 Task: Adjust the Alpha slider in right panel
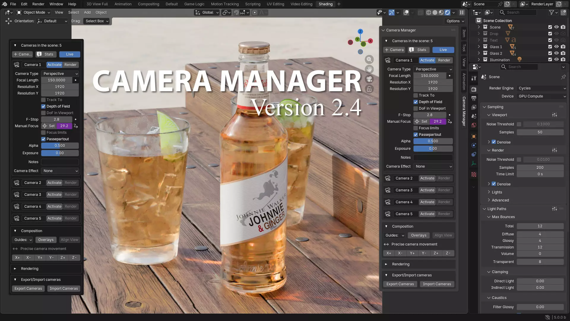click(433, 141)
